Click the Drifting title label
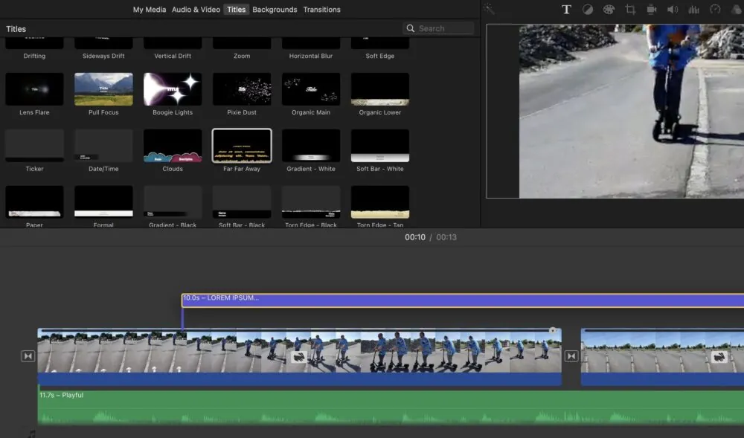Viewport: 744px width, 438px height. click(34, 56)
